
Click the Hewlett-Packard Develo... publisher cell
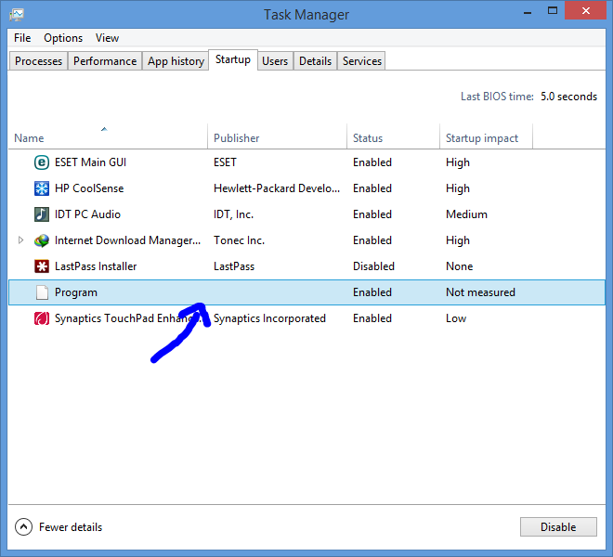click(277, 188)
